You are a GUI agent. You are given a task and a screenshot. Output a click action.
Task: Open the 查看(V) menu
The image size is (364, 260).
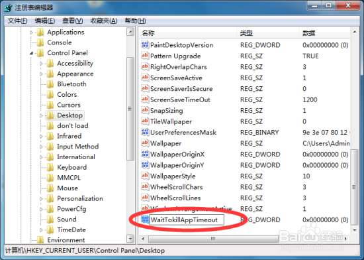72,21
